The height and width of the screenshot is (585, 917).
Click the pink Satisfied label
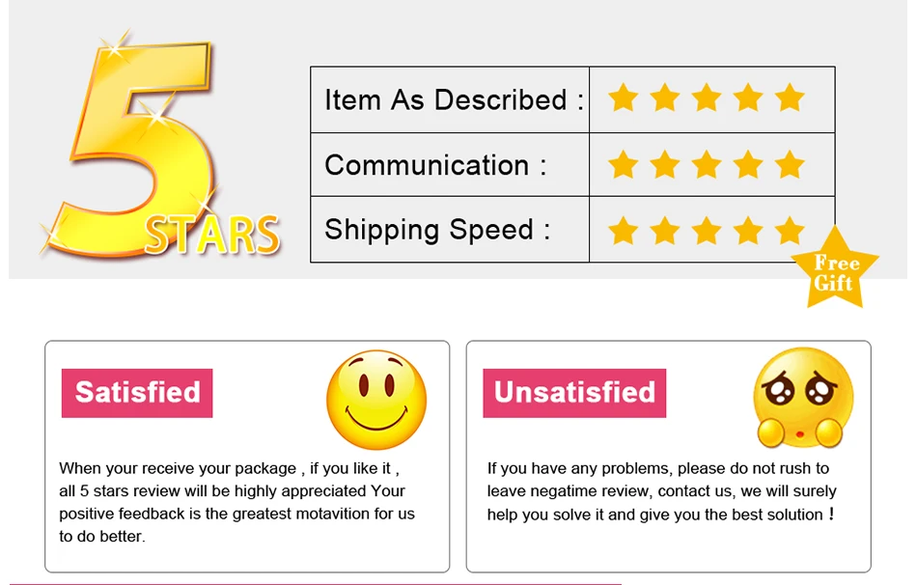click(137, 393)
